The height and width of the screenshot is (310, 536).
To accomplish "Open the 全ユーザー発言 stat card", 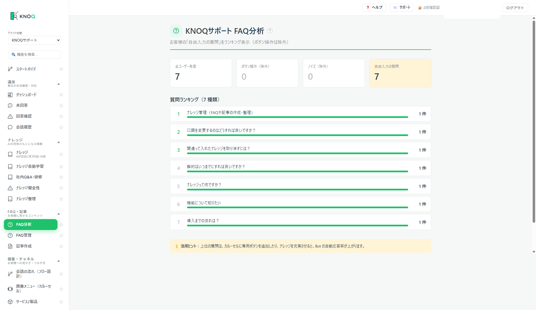I will 201,73.
